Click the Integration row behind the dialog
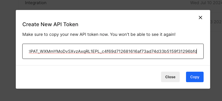Image resolution: width=222 pixels, height=101 pixels. pos(35,3)
